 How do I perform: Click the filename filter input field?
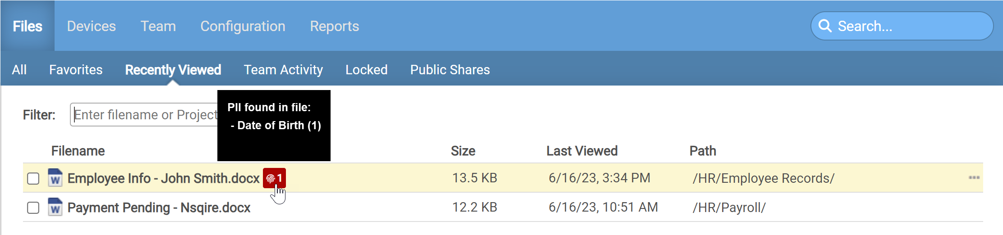pyautogui.click(x=144, y=115)
